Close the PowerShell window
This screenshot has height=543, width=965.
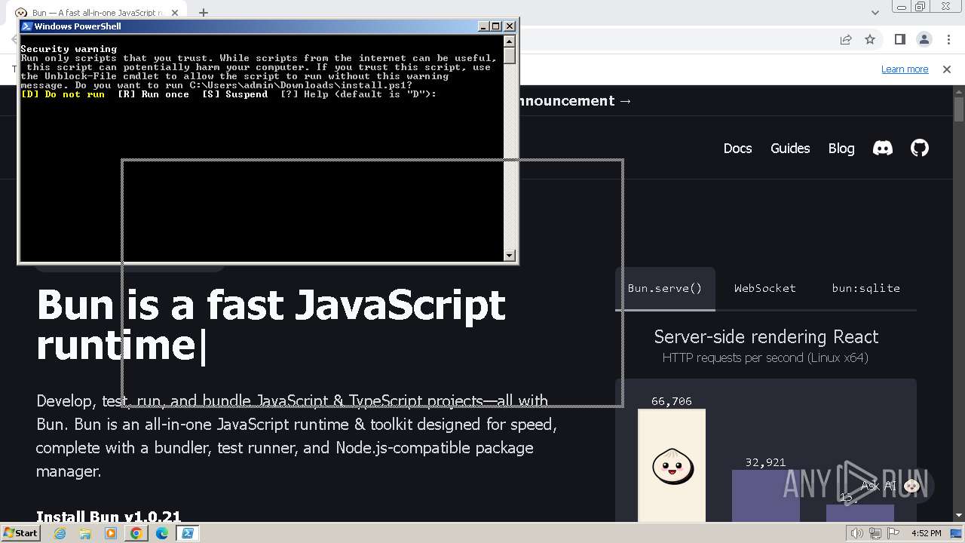510,26
